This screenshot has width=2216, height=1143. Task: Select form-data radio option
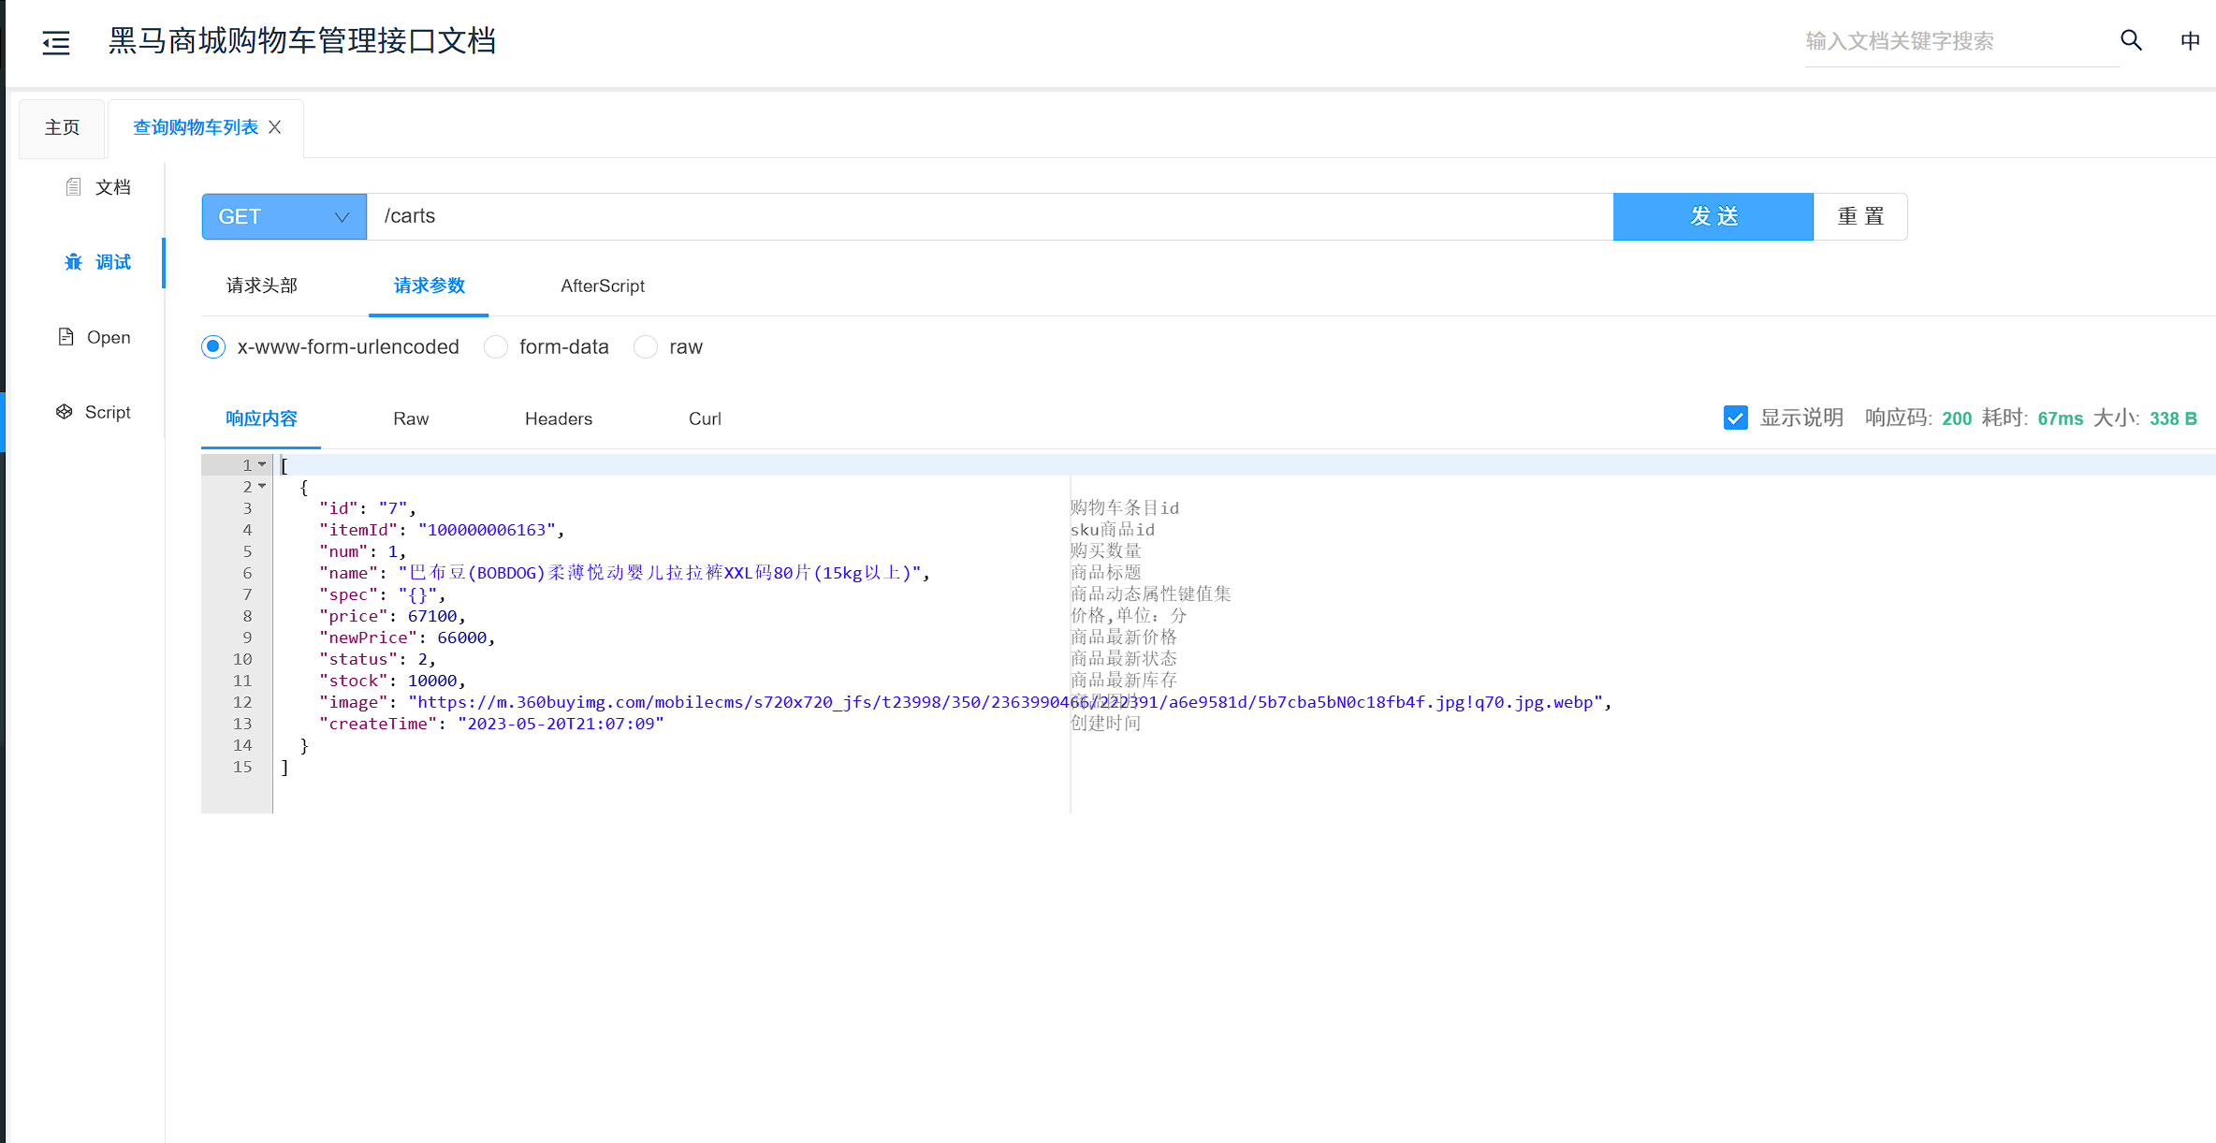click(496, 347)
